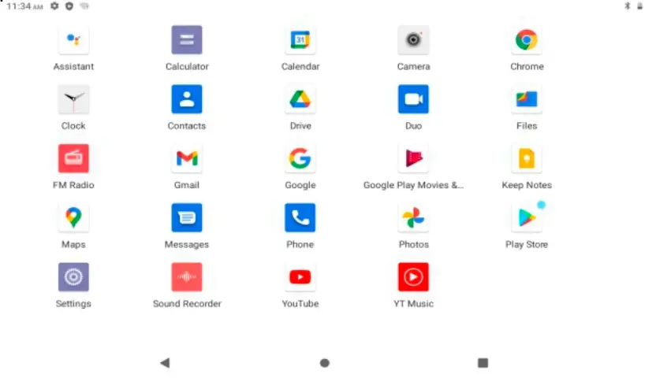
Task: Tap the Google search app icon
Action: pos(300,158)
